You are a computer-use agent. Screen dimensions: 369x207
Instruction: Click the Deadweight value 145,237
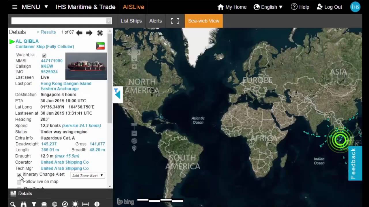click(48, 143)
